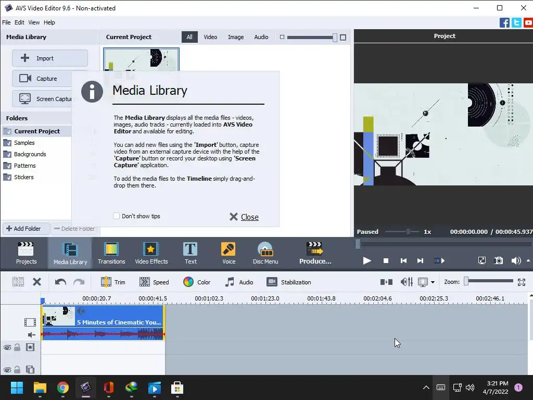This screenshot has height=400, width=533.
Task: Stop the preview playback
Action: (x=386, y=261)
